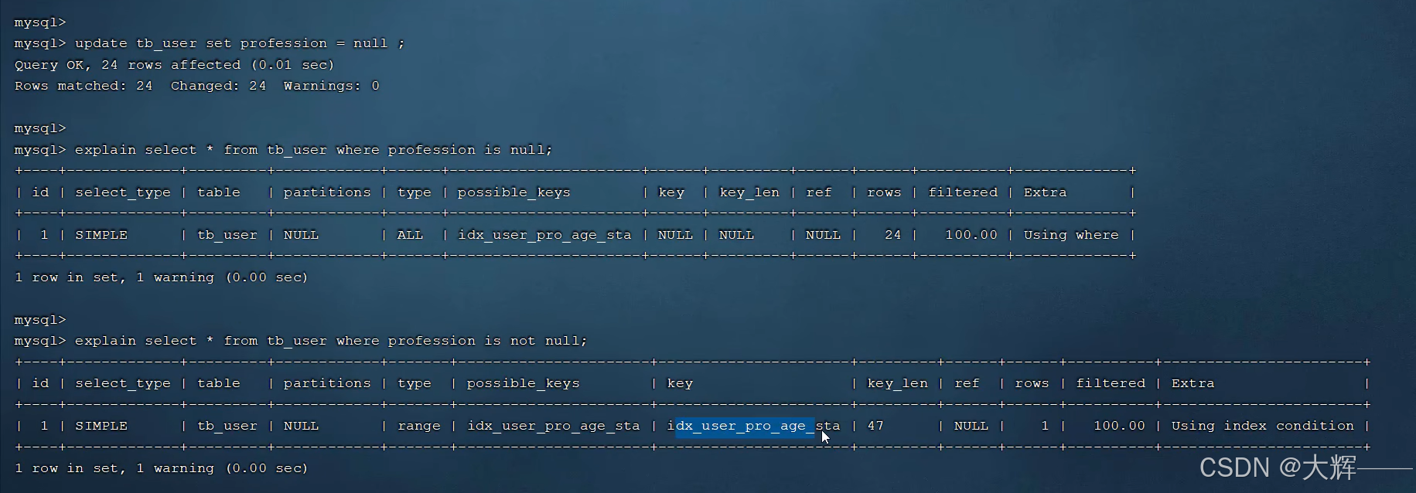
Task: Click the ref column NULL in the ALL row
Action: tap(823, 235)
